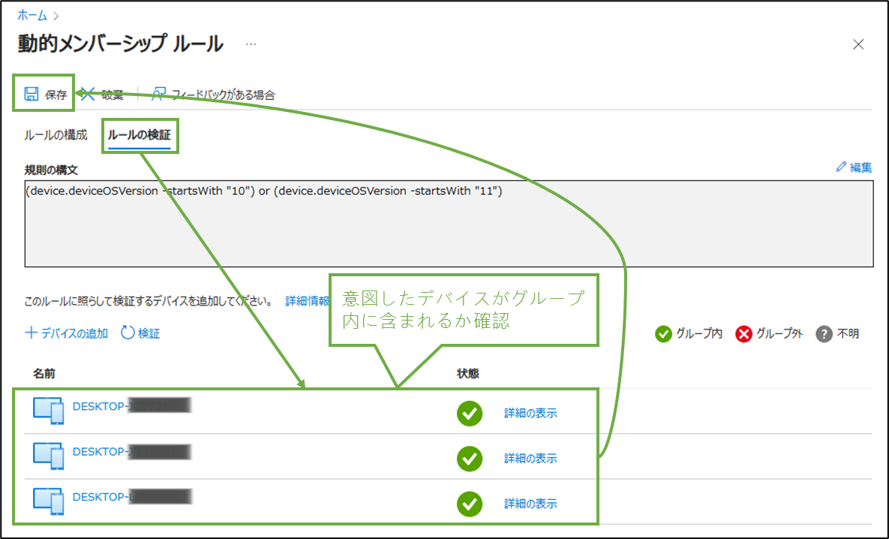Open the second DESKTOP device link
This screenshot has height=539, width=889.
[131, 452]
